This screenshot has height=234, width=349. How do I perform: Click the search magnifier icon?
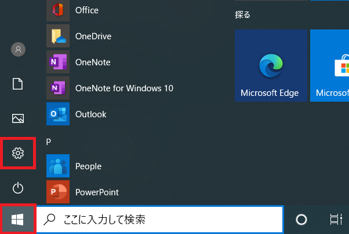pyautogui.click(x=49, y=220)
